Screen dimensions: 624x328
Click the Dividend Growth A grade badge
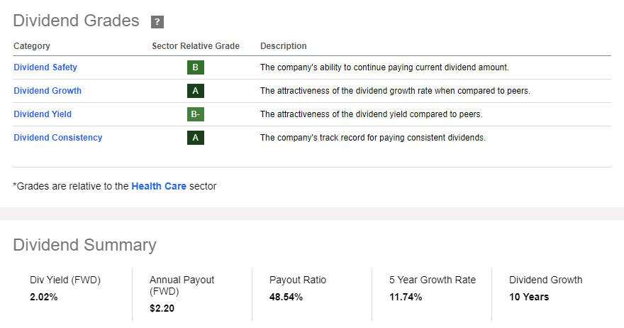(x=196, y=91)
